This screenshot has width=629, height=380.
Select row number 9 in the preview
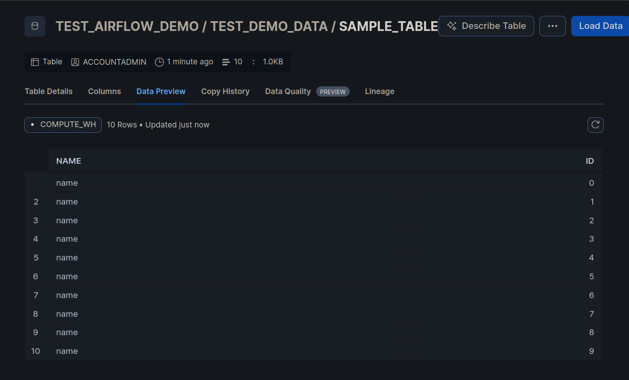tap(36, 332)
